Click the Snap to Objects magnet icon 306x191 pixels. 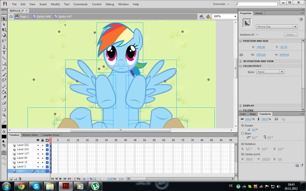tap(4, 153)
